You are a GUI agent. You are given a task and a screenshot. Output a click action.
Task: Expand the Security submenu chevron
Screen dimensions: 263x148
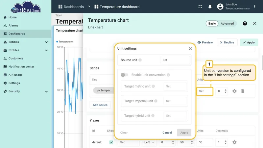tap(46, 91)
